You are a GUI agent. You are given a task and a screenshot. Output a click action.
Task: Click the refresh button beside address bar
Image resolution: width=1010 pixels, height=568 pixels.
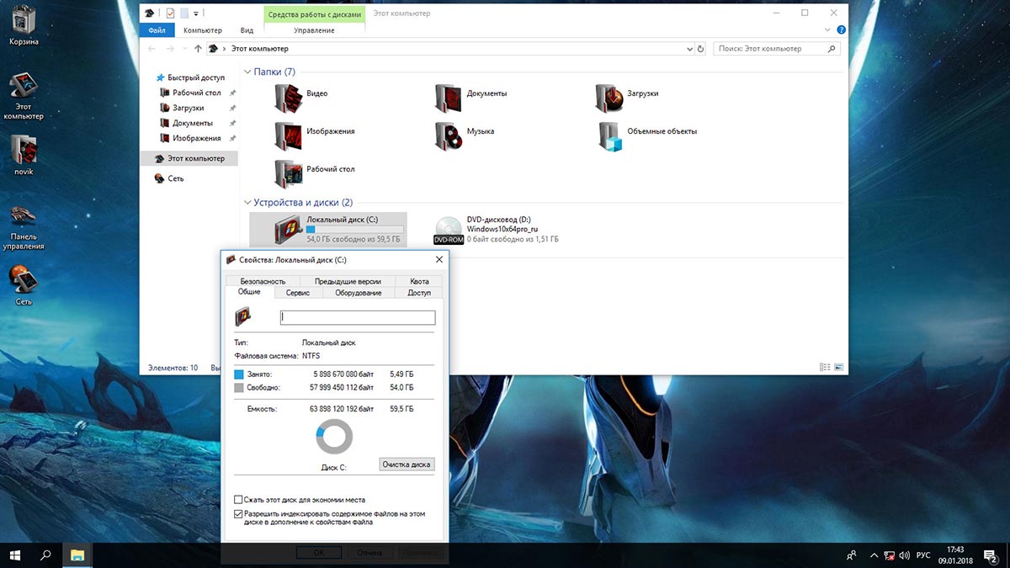tap(701, 49)
